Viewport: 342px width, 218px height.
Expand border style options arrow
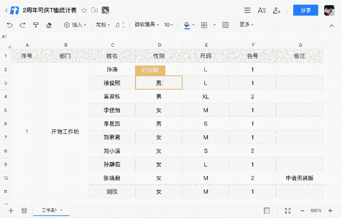coord(215,25)
